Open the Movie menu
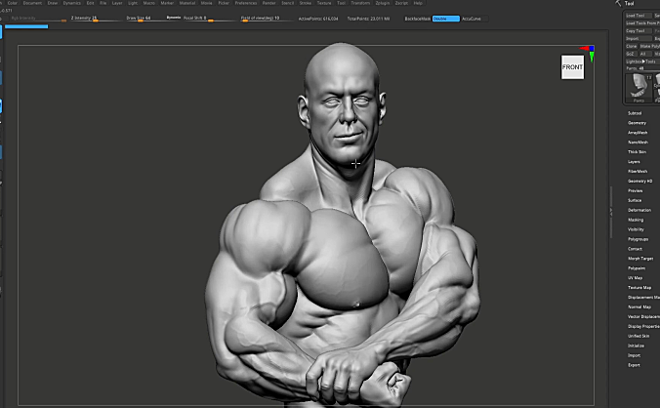 (x=207, y=3)
